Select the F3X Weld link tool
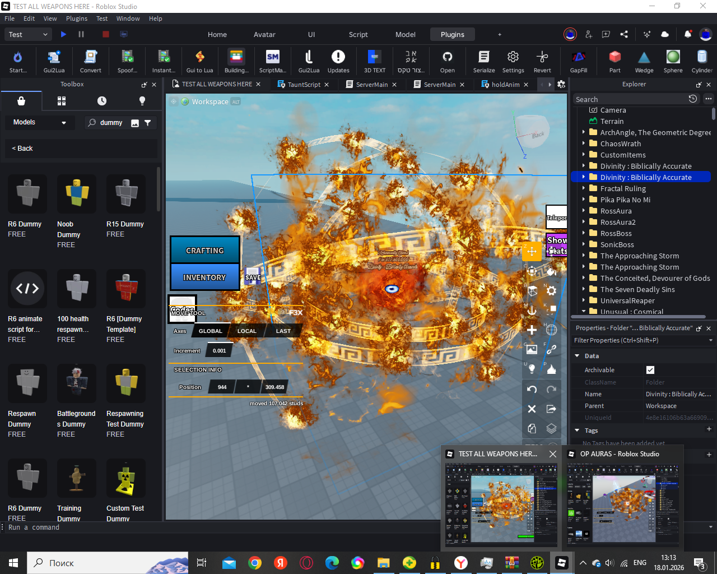Viewport: 717px width, 574px height. click(x=551, y=349)
